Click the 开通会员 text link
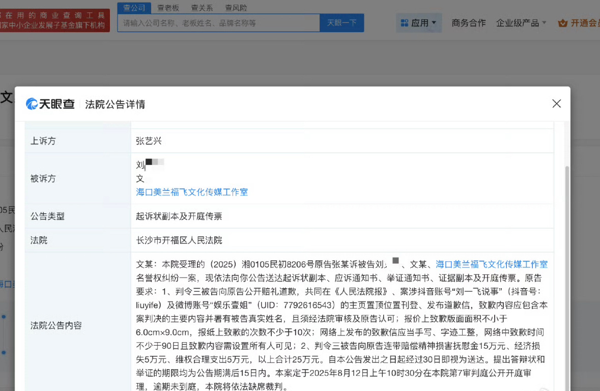Image resolution: width=600 pixels, height=391 pixels. (585, 23)
